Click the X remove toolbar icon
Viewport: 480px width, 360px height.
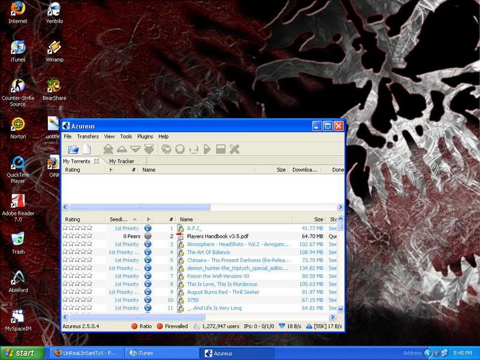click(x=235, y=149)
